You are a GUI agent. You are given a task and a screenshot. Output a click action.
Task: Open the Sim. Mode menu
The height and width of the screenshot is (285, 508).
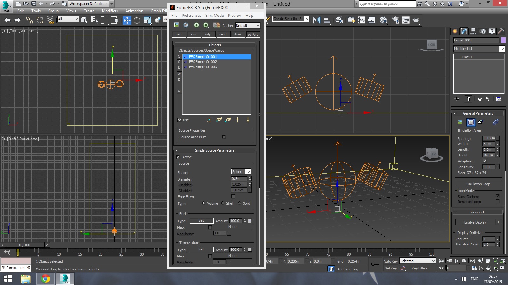click(214, 16)
